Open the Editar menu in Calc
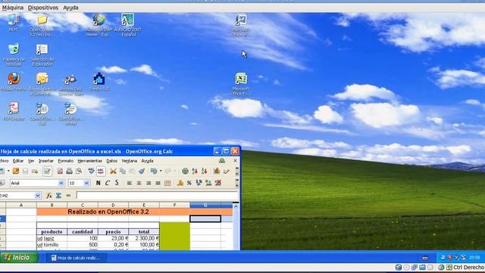The image size is (485, 273). [18, 161]
